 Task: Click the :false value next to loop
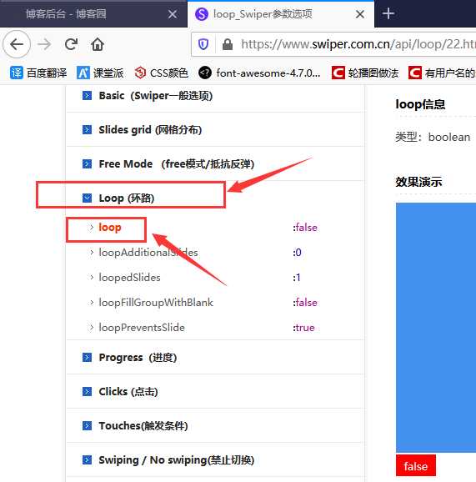pyautogui.click(x=305, y=228)
